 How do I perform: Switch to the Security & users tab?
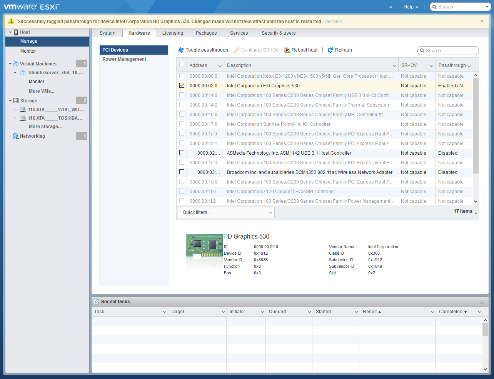tap(279, 33)
